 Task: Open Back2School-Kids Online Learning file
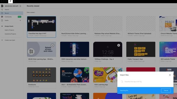[x=74, y=27]
